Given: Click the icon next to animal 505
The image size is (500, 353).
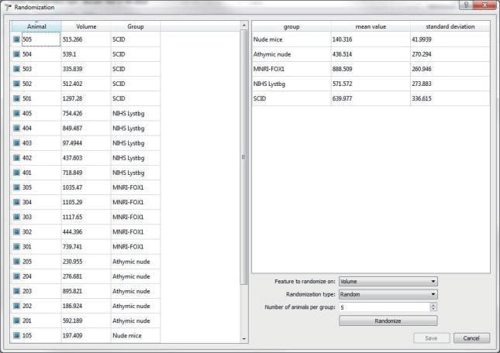Looking at the screenshot, I should point(16,39).
